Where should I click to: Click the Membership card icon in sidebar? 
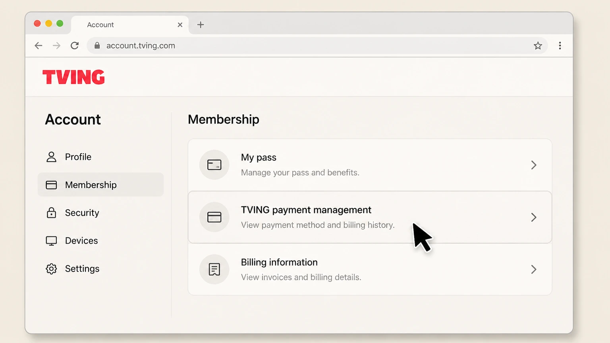click(51, 185)
